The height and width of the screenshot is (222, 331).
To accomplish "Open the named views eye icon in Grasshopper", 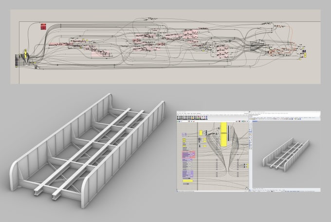I will coord(191,121).
